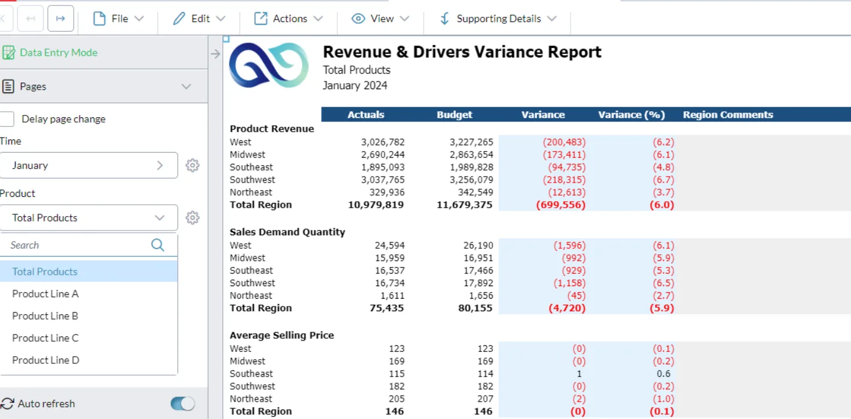Click the File document icon
The height and width of the screenshot is (419, 851).
click(99, 19)
